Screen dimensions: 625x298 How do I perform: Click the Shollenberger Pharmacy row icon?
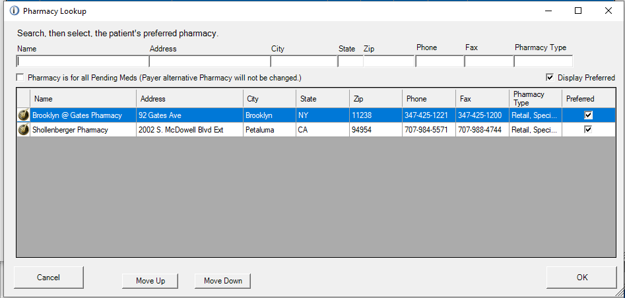pos(23,130)
